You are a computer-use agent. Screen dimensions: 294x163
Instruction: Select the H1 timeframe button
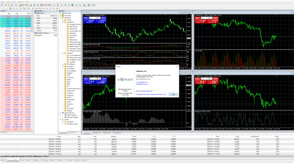(43, 8)
